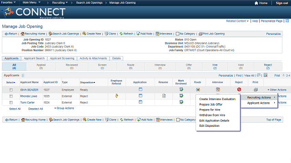This screenshot has height=163, width=291.
Task: Clone the job opening from top toolbar
Action: 110,34
